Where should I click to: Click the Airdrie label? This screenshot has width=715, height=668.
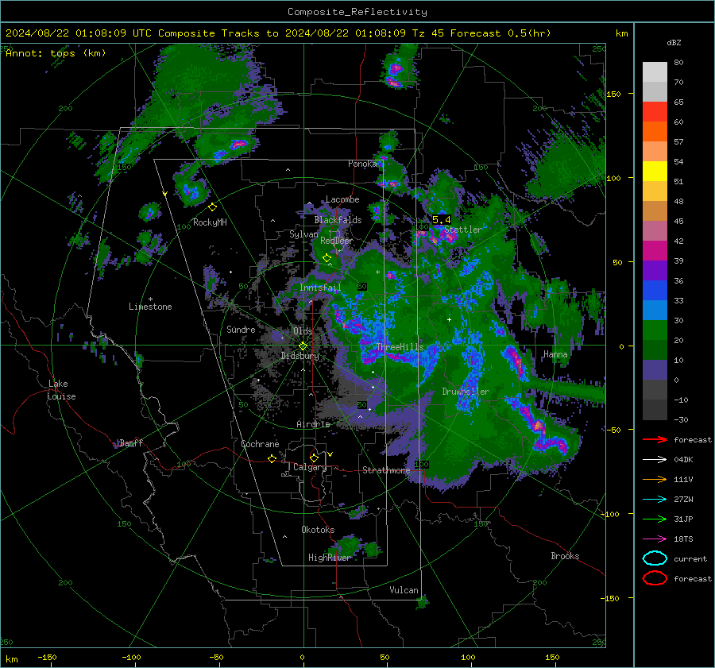point(313,424)
